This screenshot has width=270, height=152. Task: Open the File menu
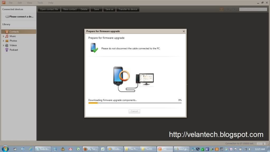(11, 3)
